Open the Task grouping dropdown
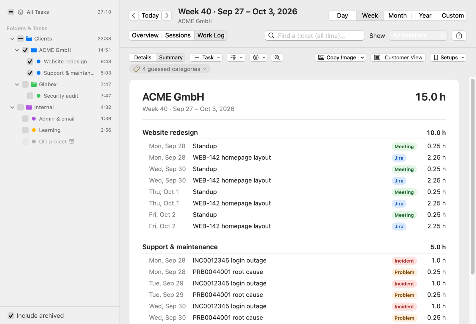Screen dimensions: 476x324 tap(206, 57)
